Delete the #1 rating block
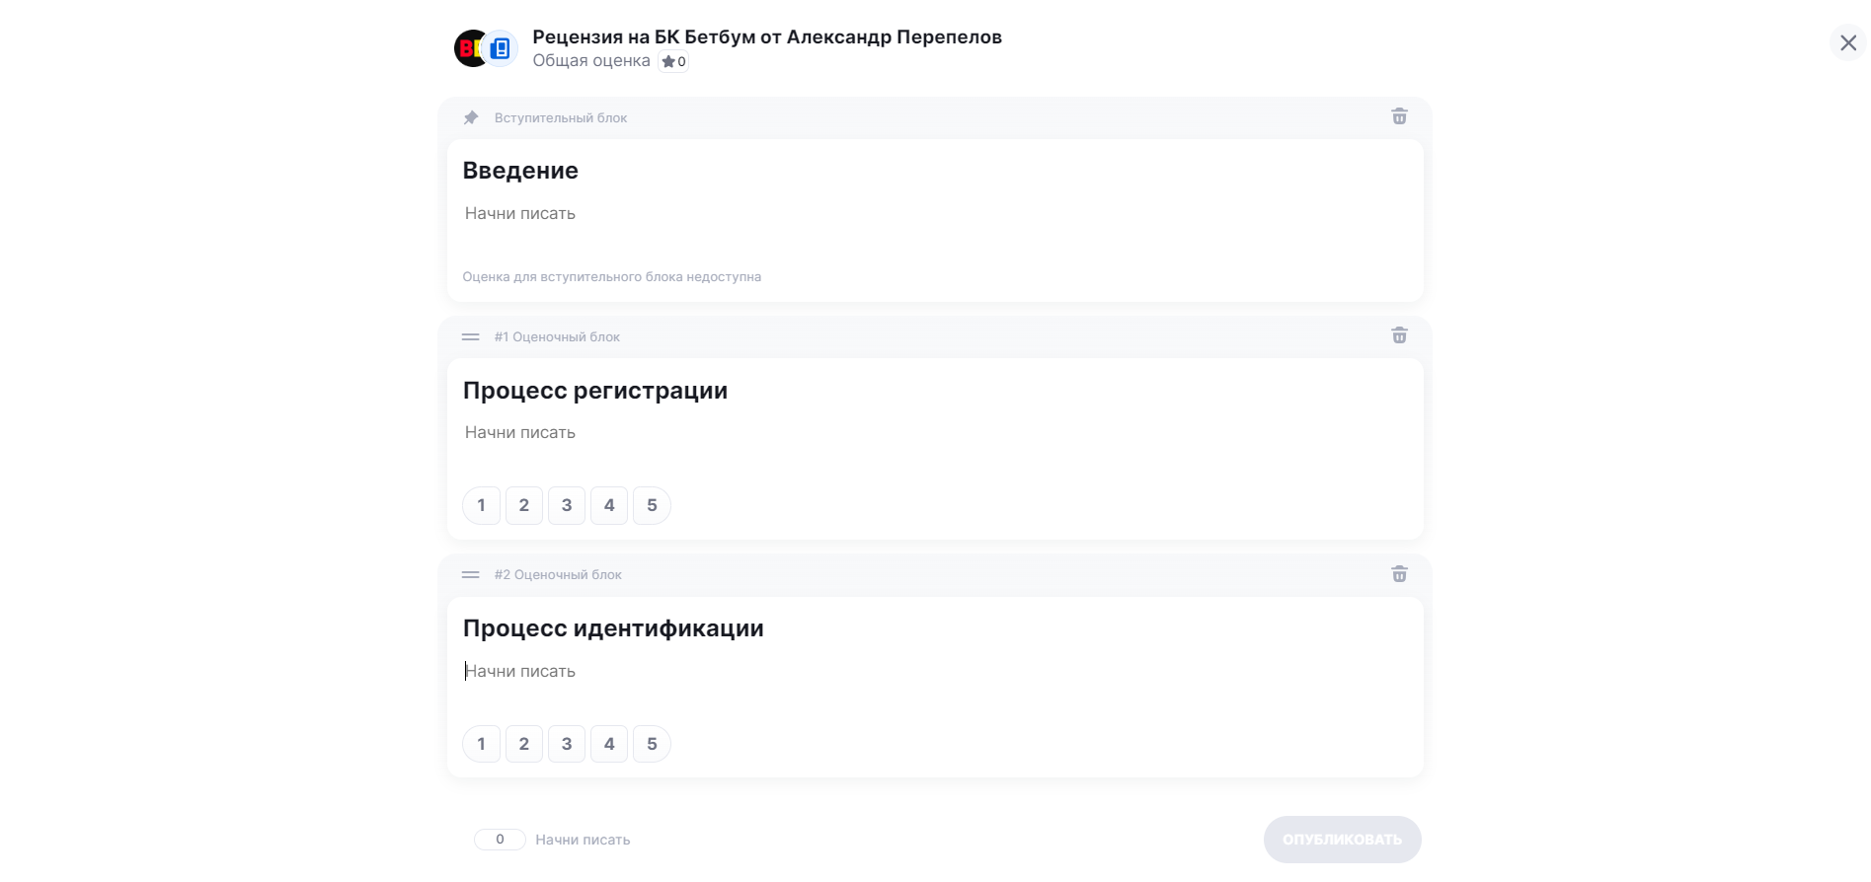The width and height of the screenshot is (1871, 882). (x=1399, y=335)
